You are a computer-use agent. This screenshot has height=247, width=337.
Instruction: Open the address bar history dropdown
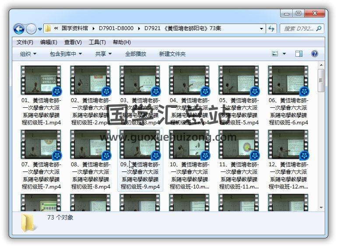tap(261, 28)
